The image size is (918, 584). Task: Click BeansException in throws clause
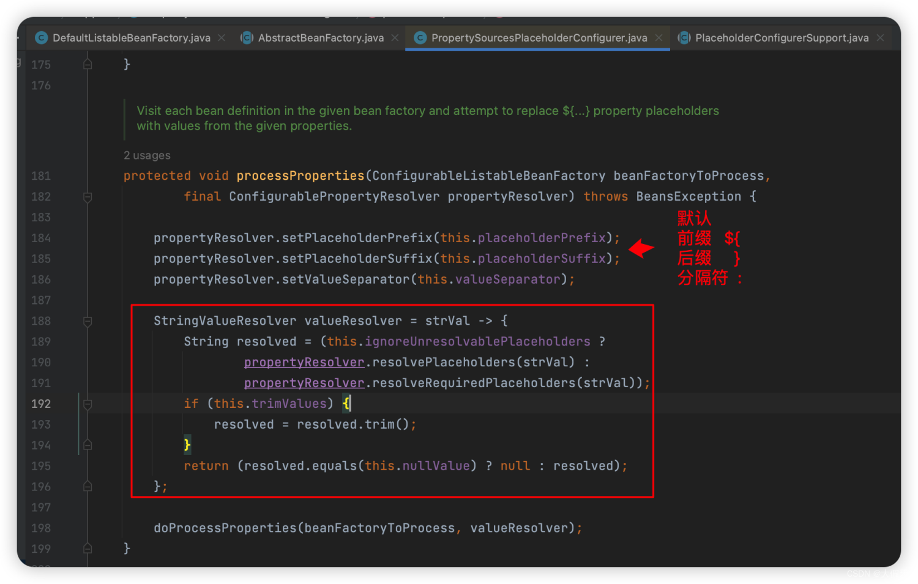click(x=688, y=197)
